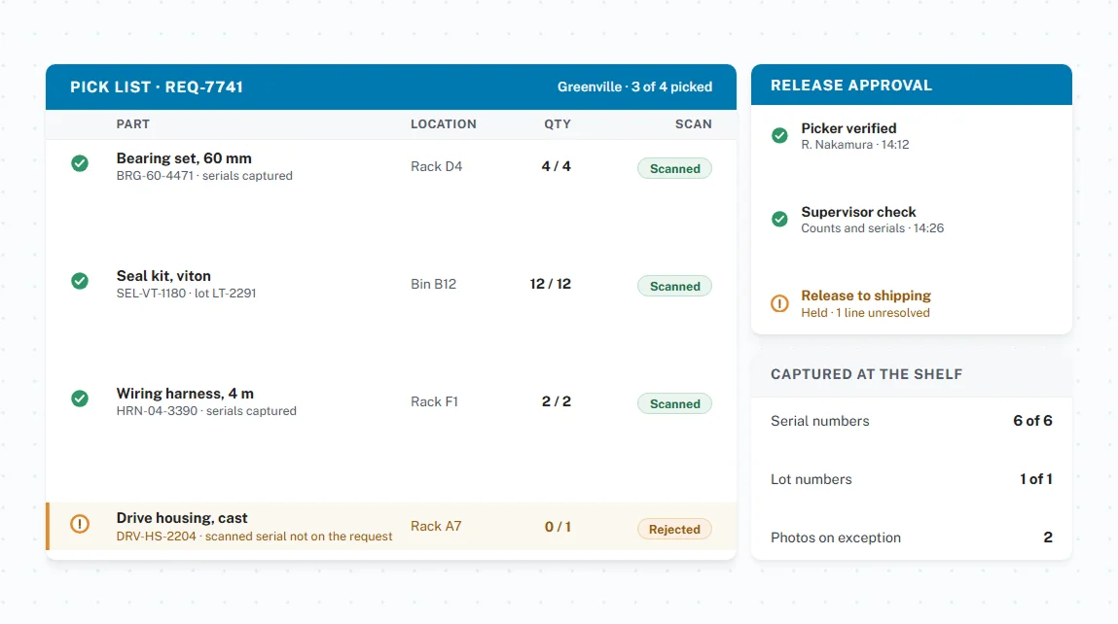The height and width of the screenshot is (624, 1118).
Task: Click the Supervisor check step
Action: tap(858, 212)
